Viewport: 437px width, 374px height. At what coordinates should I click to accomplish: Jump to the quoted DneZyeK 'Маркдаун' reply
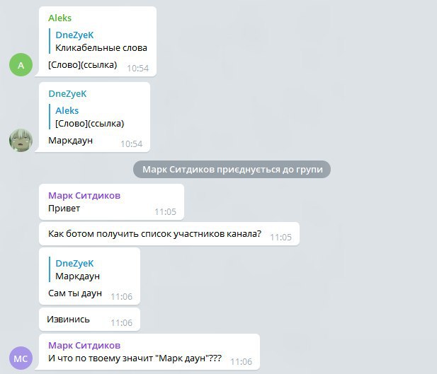74,269
